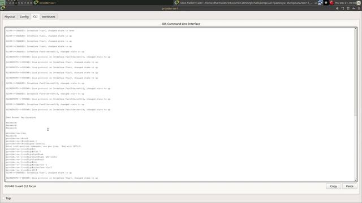The height and width of the screenshot is (203, 362).
Task: Open the clock showing Thu Dec 21
Action: (x=346, y=3)
